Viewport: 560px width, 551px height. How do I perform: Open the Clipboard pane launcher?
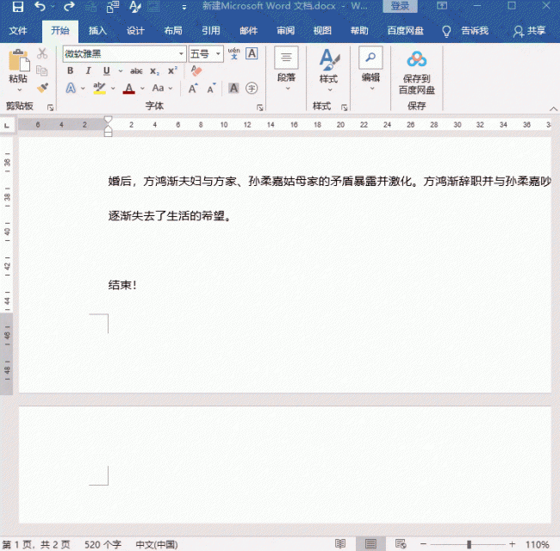(x=50, y=108)
